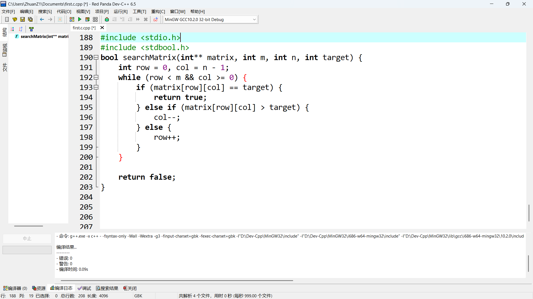Image resolution: width=533 pixels, height=299 pixels.
Task: Start debugging with the green bug icon
Action: [x=107, y=19]
